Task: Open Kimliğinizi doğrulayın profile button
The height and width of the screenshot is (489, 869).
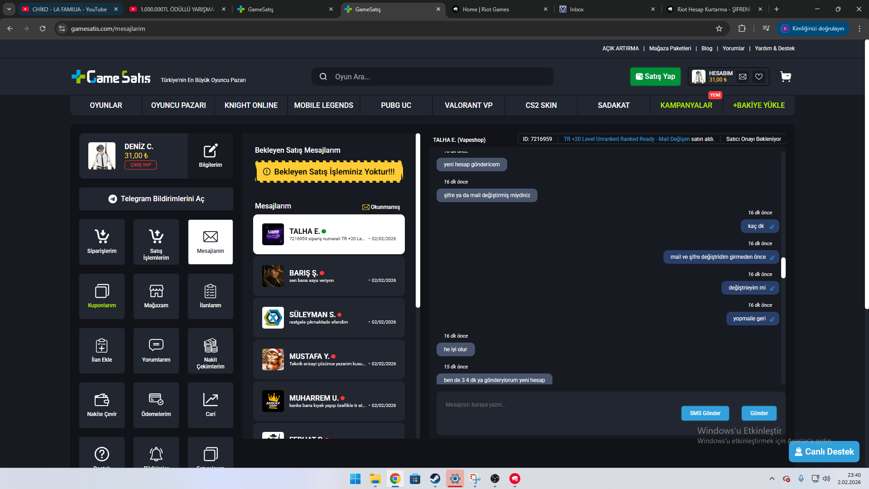Action: [813, 29]
